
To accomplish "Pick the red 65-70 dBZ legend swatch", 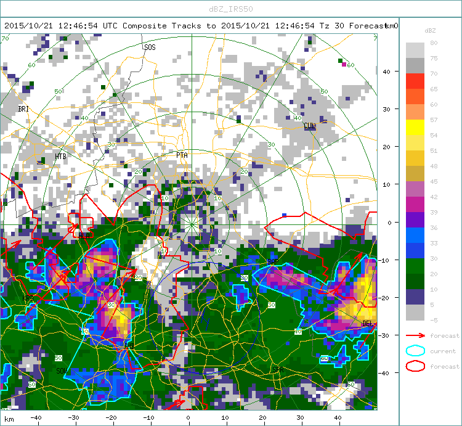I will click(415, 81).
